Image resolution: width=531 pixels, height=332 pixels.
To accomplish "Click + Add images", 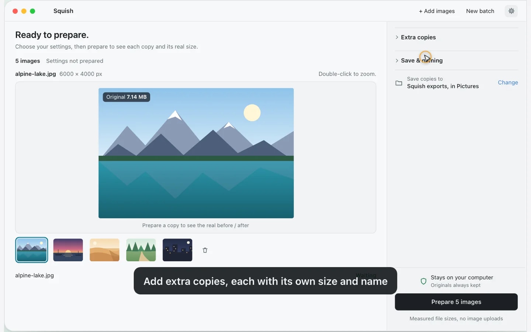I will click(x=437, y=11).
